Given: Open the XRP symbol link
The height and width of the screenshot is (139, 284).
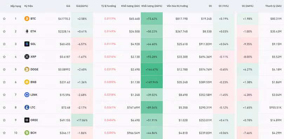Looking at the screenshot, I should coord(33,57).
